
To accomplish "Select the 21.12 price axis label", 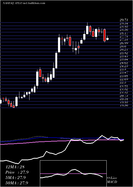I will [x=124, y=92].
